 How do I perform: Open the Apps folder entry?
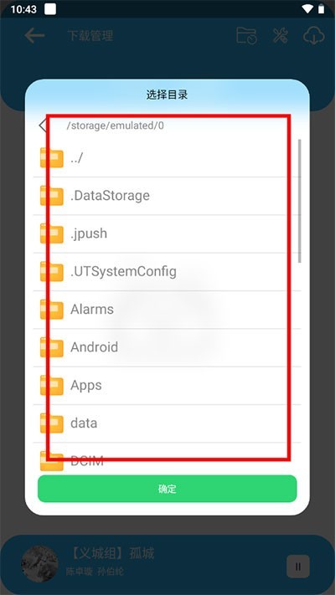[x=167, y=386]
